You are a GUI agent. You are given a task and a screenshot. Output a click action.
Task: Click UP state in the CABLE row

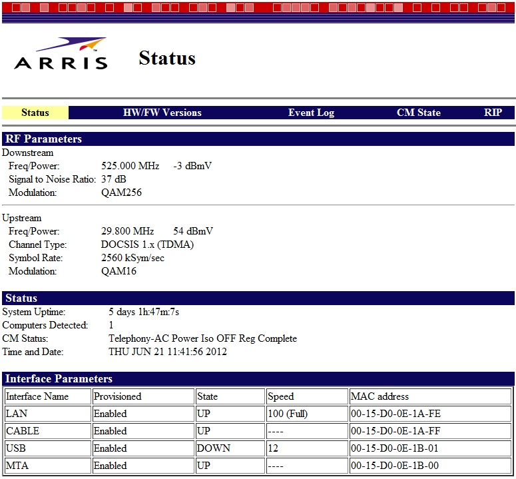tap(230, 431)
